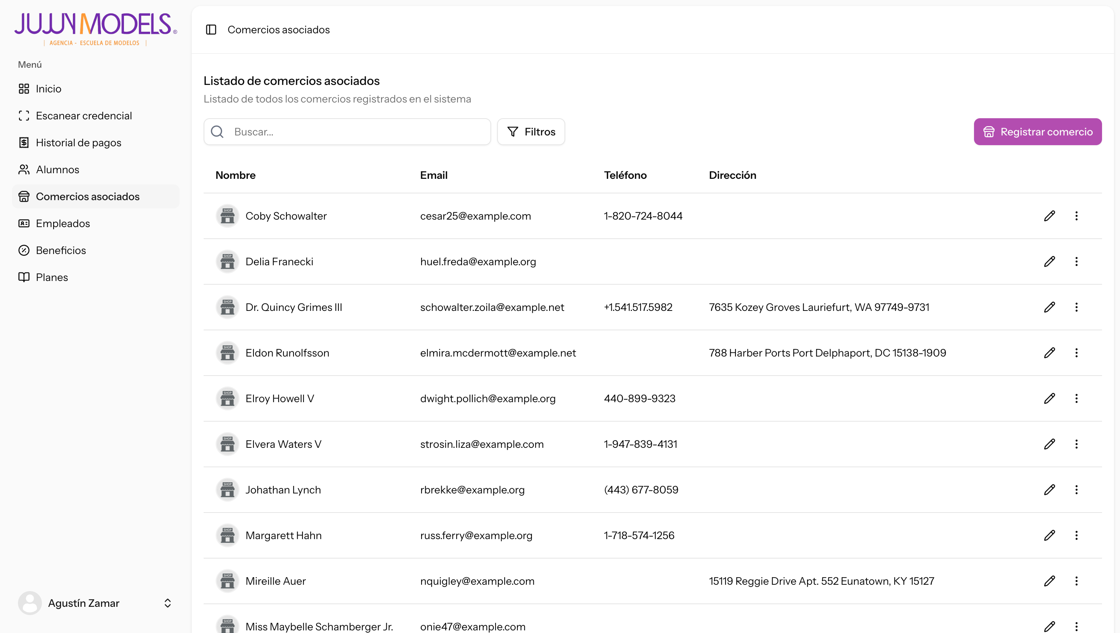Viewport: 1120px width, 633px height.
Task: Select Beneficios in the menu
Action: pos(61,250)
